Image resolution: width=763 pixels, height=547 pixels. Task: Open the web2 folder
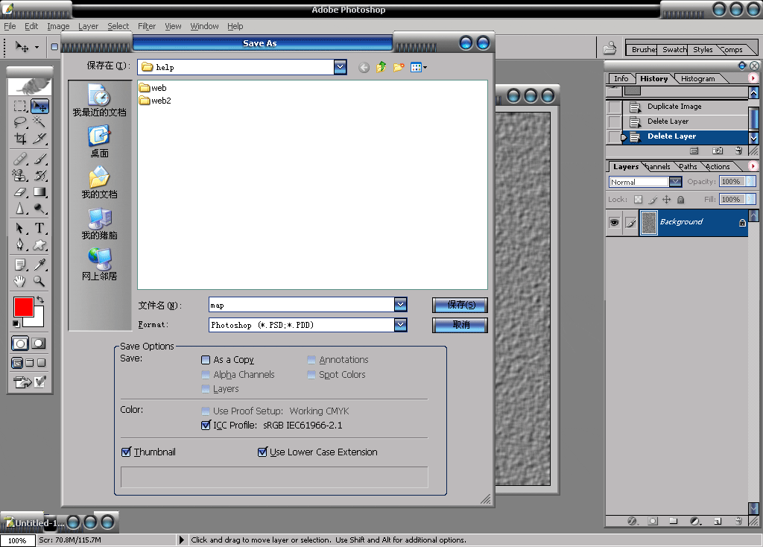[155, 101]
